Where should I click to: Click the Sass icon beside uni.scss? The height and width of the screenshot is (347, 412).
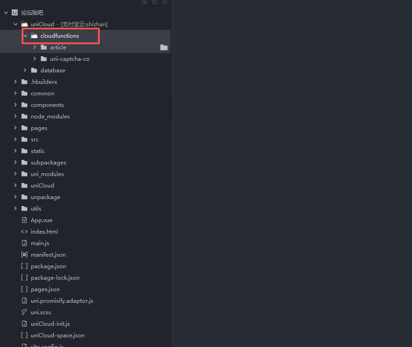[x=24, y=312]
